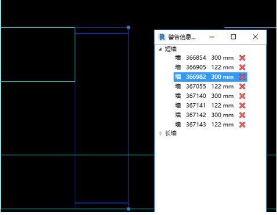This screenshot has width=277, height=215.
Task: Click the bottom blue wall endpoint grip
Action: [x=129, y=209]
